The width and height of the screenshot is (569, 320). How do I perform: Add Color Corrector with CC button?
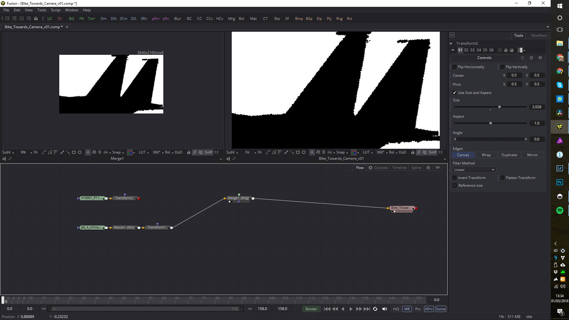(x=199, y=18)
